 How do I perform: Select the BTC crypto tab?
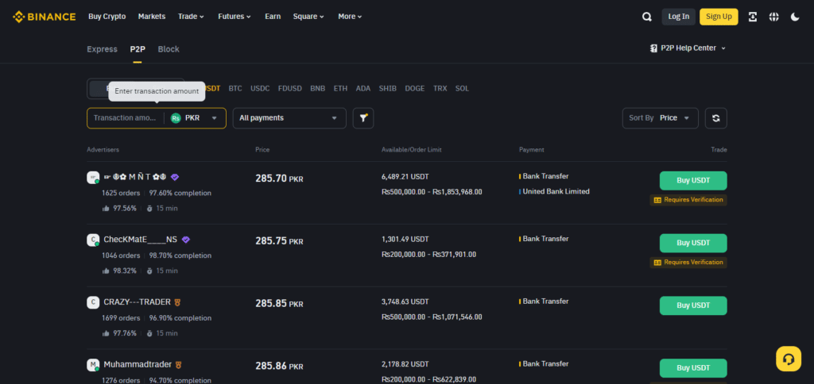tap(235, 89)
